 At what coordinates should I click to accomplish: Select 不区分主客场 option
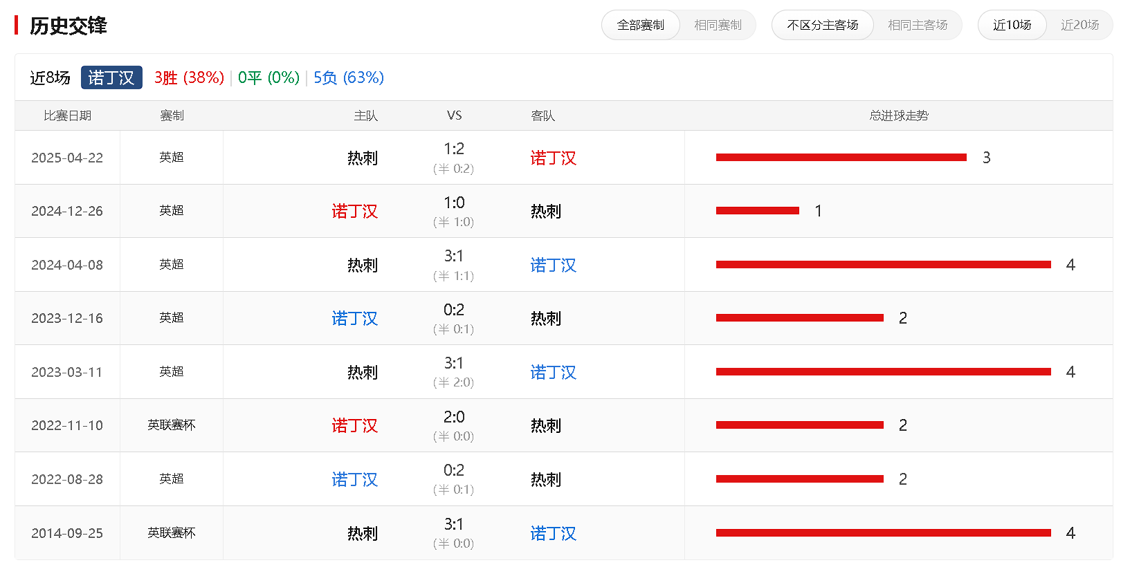point(822,26)
